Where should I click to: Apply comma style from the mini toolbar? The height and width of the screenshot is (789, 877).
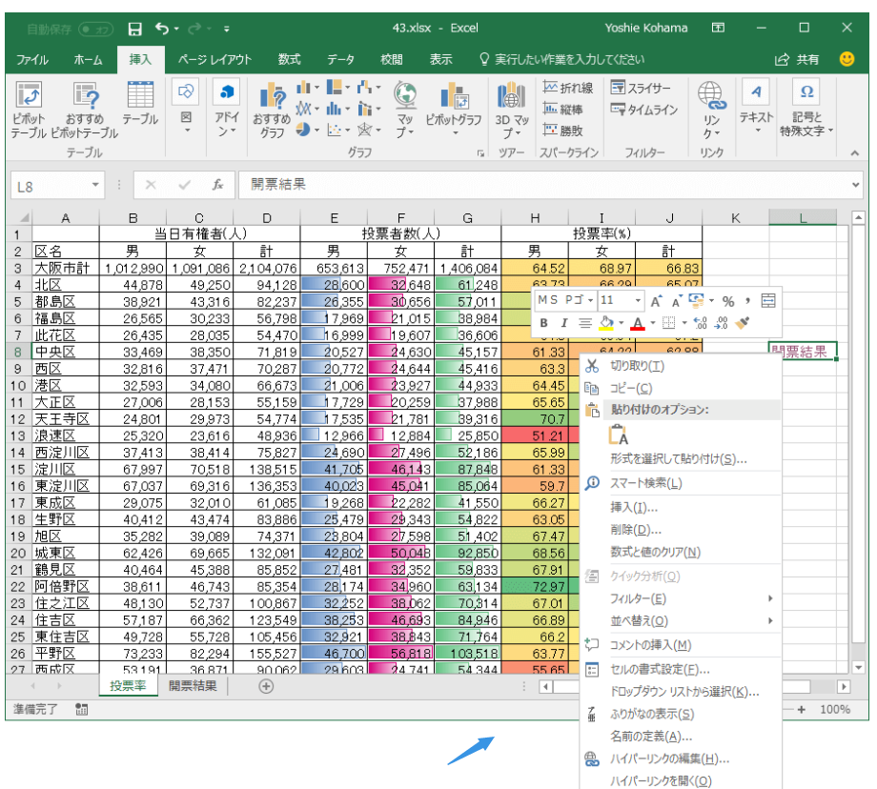pos(747,301)
